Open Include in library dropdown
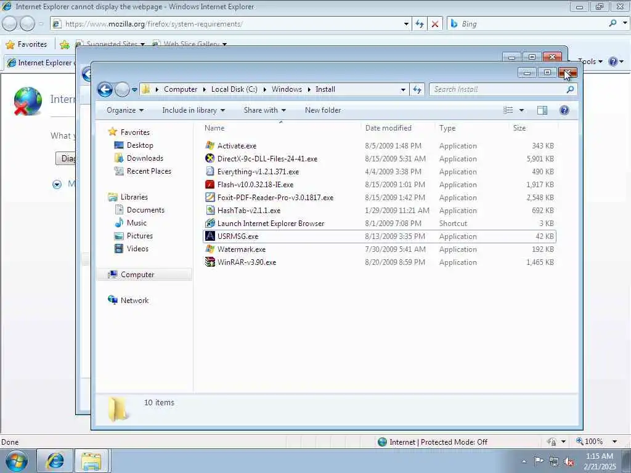Image resolution: width=631 pixels, height=473 pixels. pyautogui.click(x=193, y=110)
